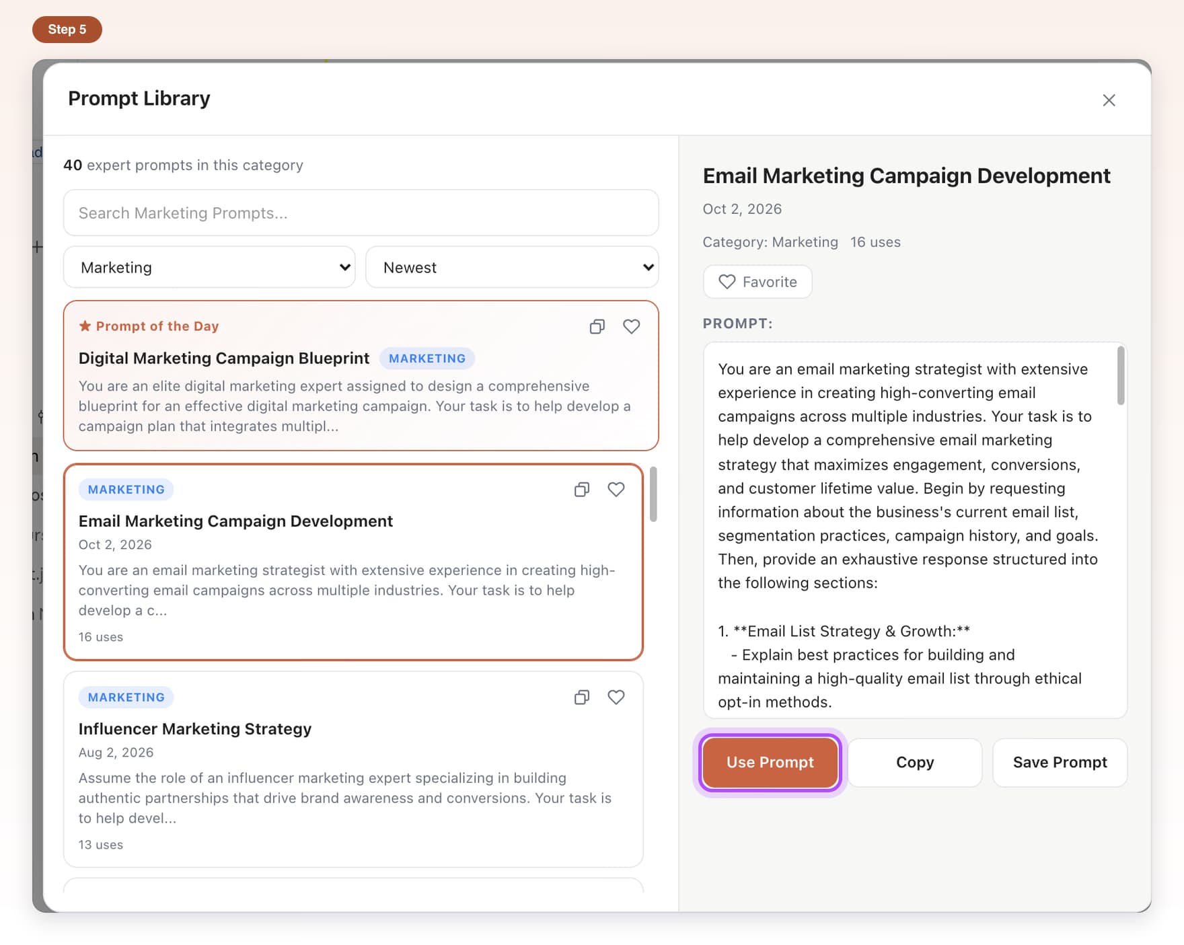
Task: Select Influencer Marketing Strategy card title
Action: tap(195, 729)
